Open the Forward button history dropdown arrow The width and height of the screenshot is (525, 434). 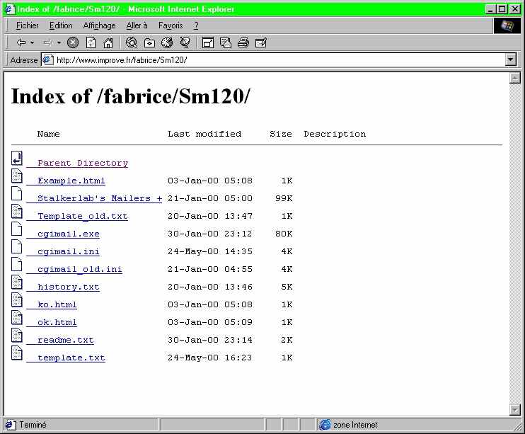59,42
